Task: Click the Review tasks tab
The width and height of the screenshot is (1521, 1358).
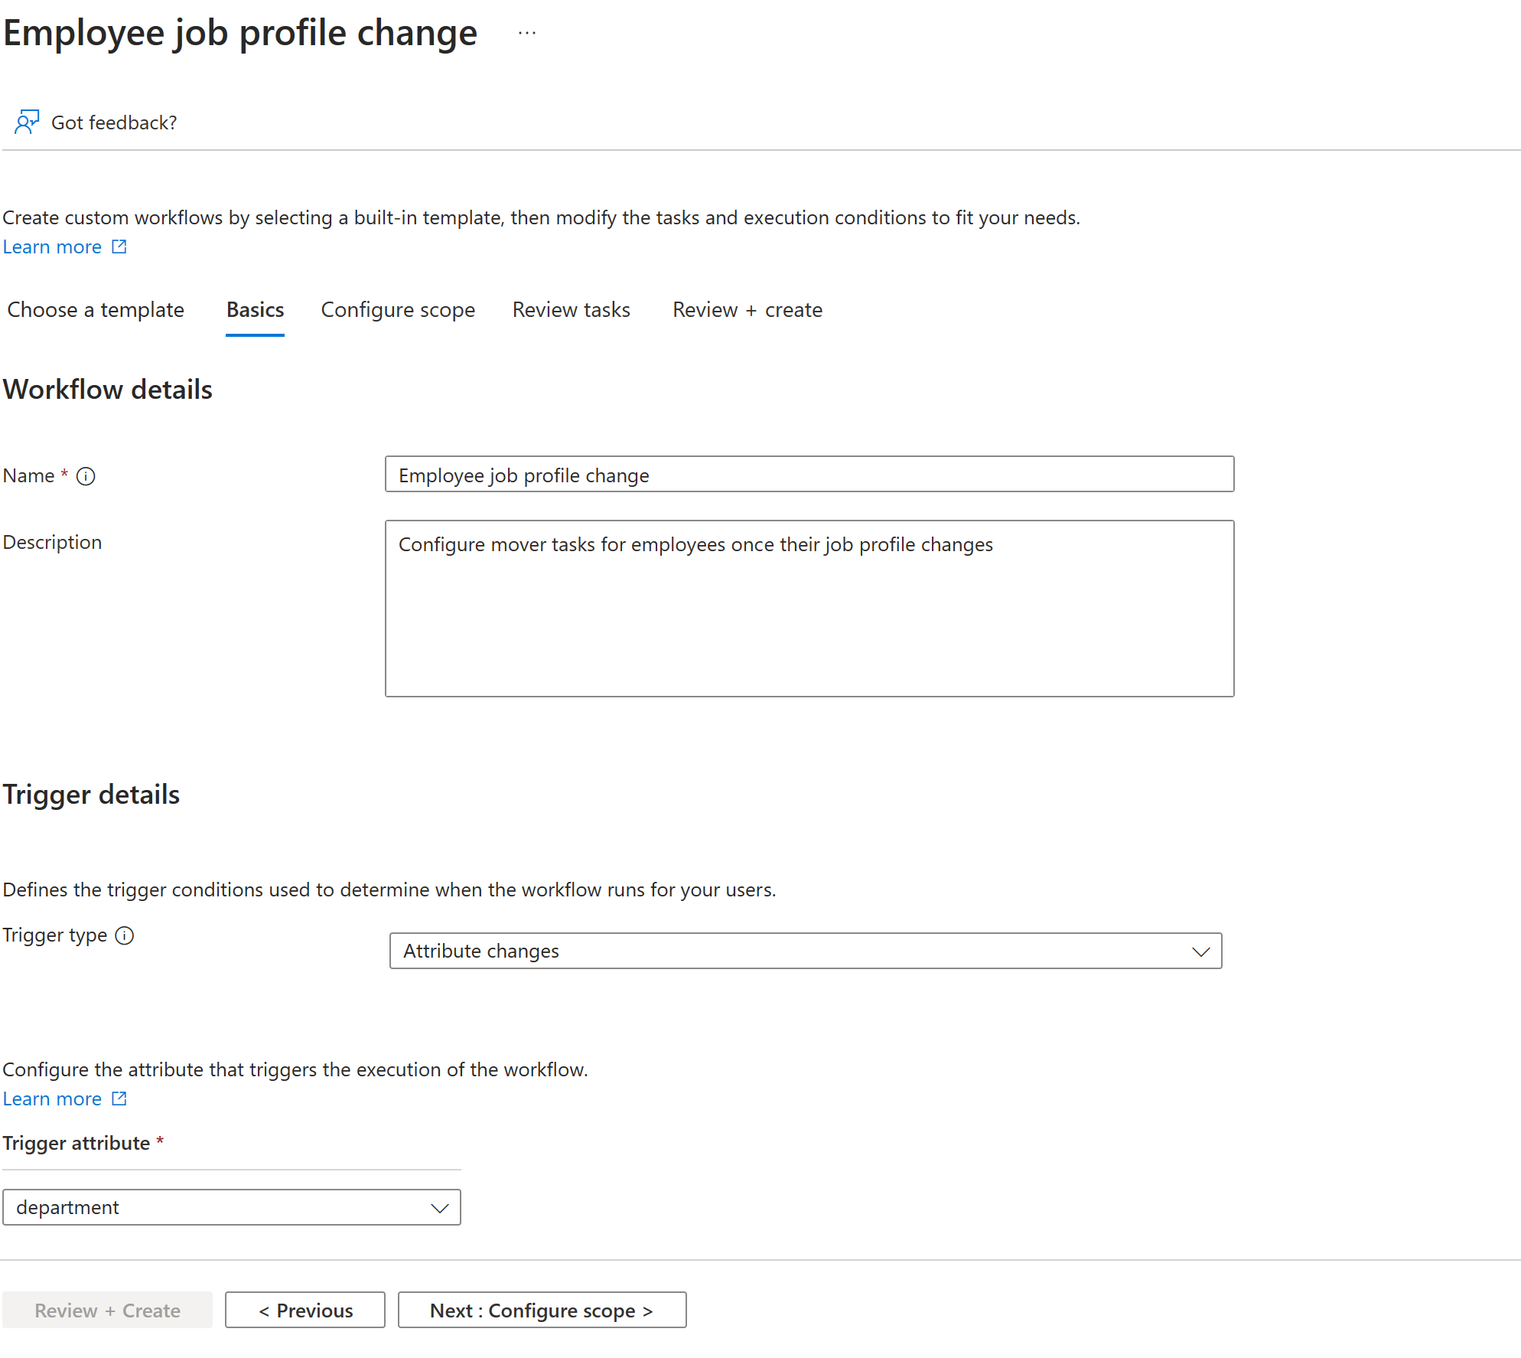Action: click(572, 309)
